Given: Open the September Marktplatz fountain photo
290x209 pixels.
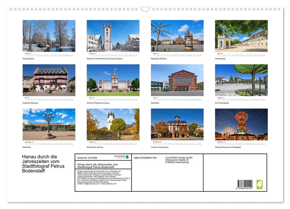Looking at the screenshot, I should tap(49, 124).
